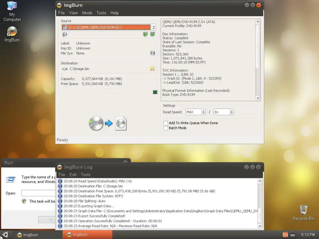Viewport: 319px width, 239px height.
Task: Open the File menu in ImgBurn
Action: [61, 13]
